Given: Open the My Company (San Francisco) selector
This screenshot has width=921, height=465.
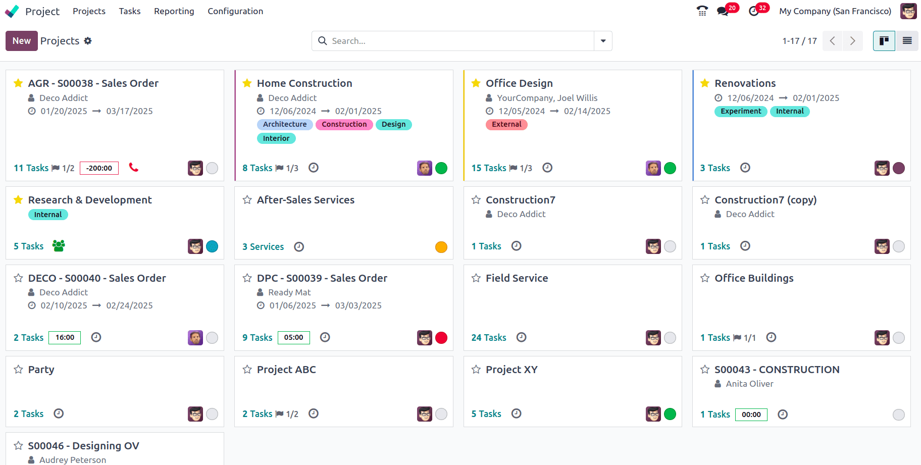Looking at the screenshot, I should (x=835, y=11).
